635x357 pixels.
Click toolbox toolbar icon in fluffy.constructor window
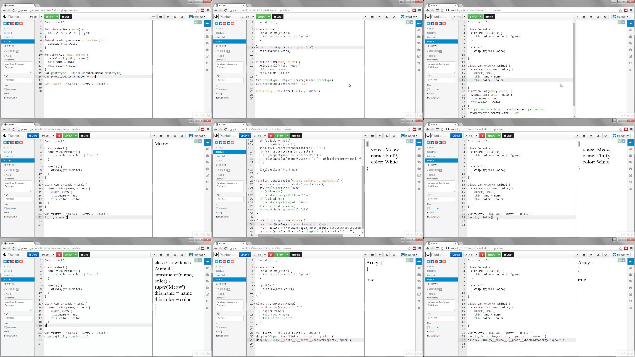click(161, 255)
